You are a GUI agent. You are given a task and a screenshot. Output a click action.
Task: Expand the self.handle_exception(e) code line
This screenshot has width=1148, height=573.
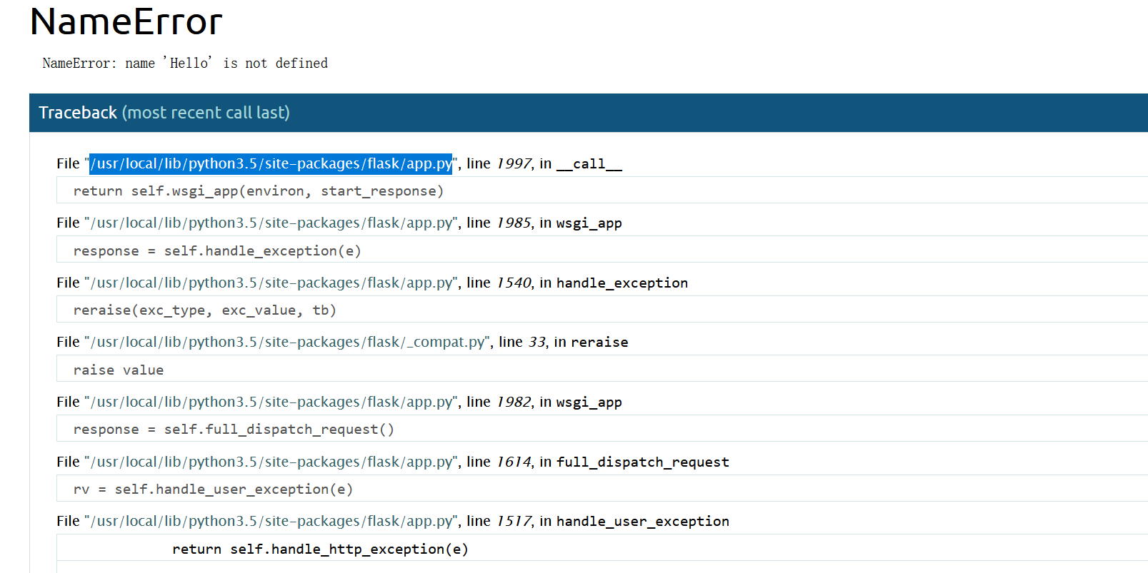pyautogui.click(x=216, y=251)
